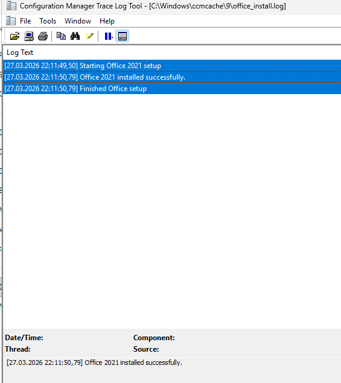The image size is (341, 383).
Task: Select the 'Starting Office 2021 setup' log line
Action: 172,66
